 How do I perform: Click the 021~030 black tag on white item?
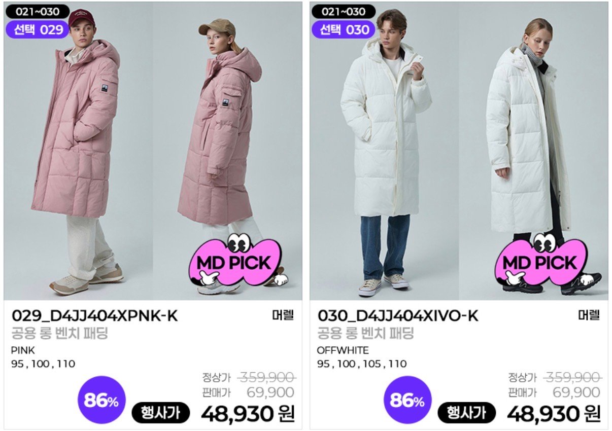(344, 11)
